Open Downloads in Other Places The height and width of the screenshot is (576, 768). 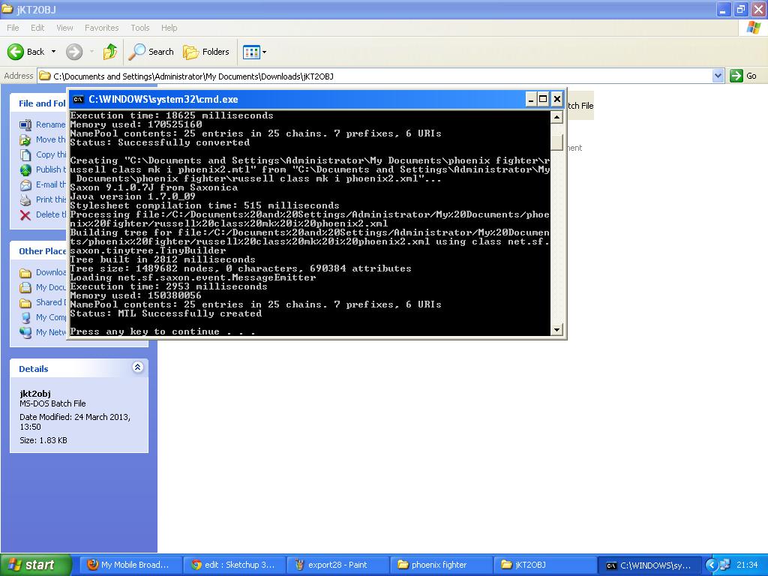coord(50,272)
